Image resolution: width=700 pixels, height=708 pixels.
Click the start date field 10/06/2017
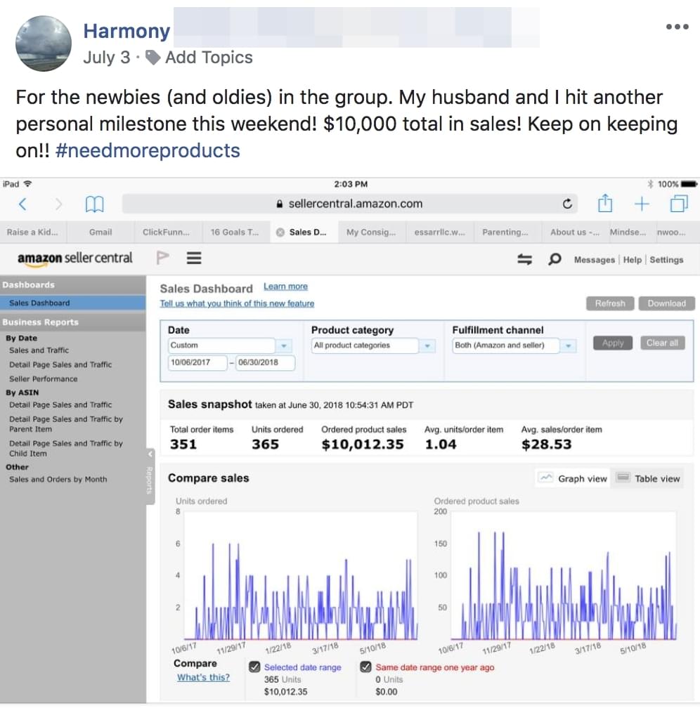pyautogui.click(x=197, y=362)
